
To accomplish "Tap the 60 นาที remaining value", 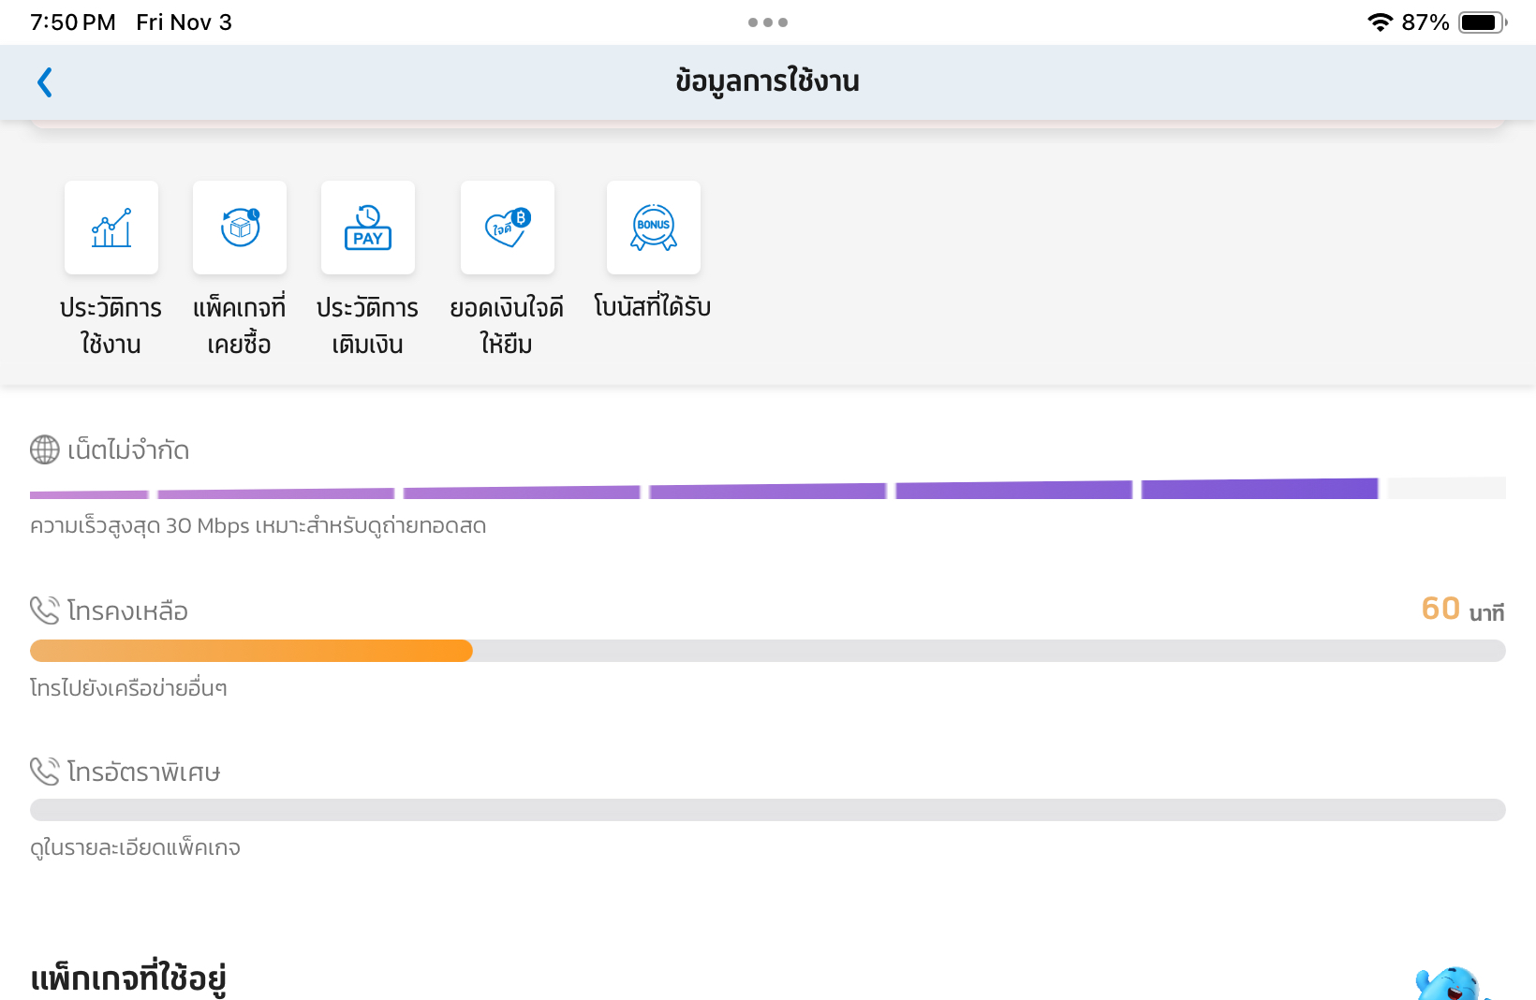I will pyautogui.click(x=1463, y=610).
